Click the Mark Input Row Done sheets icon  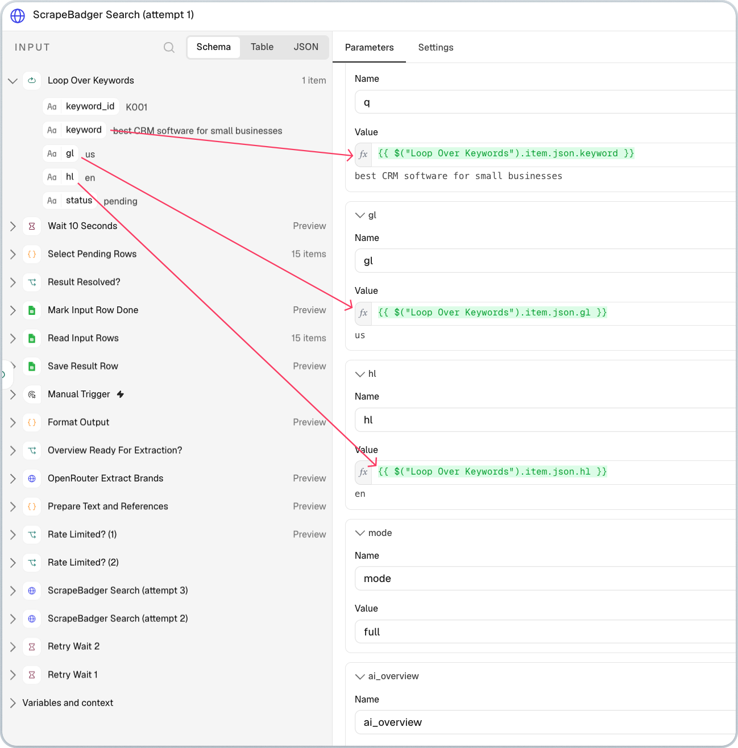32,310
